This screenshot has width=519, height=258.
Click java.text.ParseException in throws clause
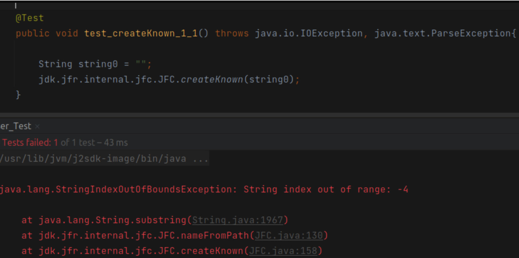coord(443,33)
